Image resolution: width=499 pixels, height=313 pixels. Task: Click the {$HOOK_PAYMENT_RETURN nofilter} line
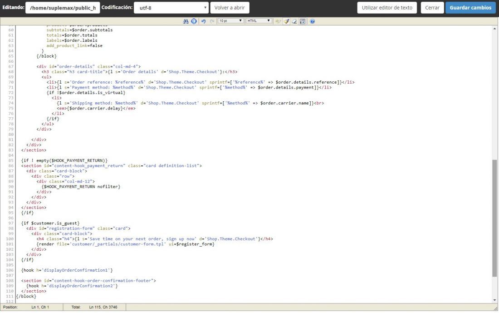(x=81, y=186)
